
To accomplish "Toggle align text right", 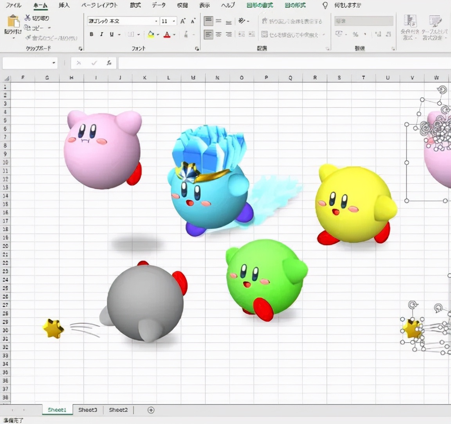I will click(x=229, y=34).
